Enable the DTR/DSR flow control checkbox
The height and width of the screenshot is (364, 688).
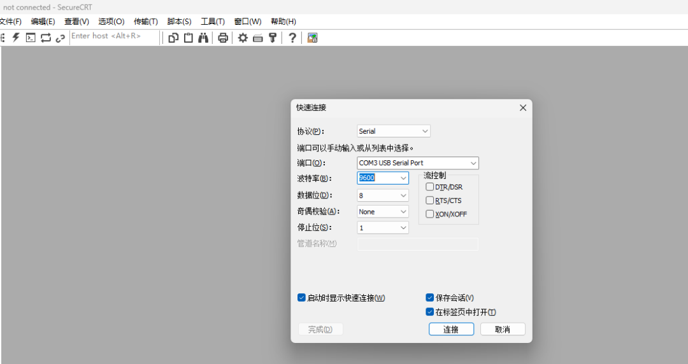[429, 187]
